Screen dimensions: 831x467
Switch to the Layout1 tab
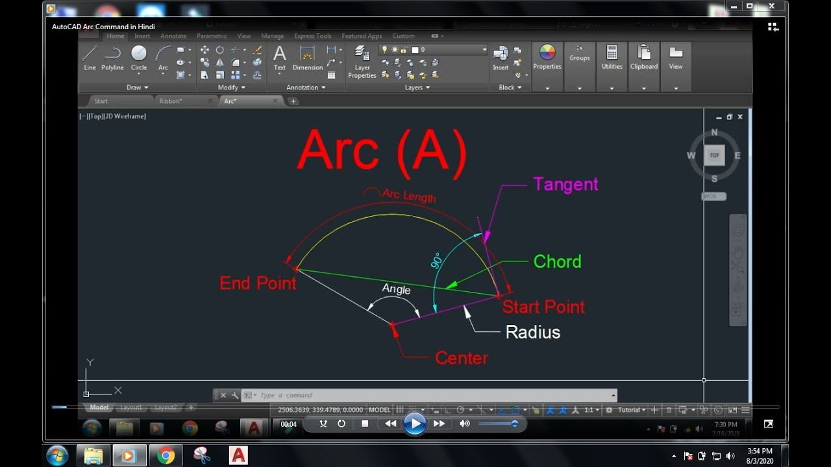(x=131, y=407)
